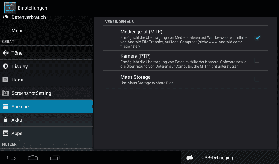Uncheck the Mediengerät (MTP) checkbox
The width and height of the screenshot is (279, 164).
[x=257, y=38]
